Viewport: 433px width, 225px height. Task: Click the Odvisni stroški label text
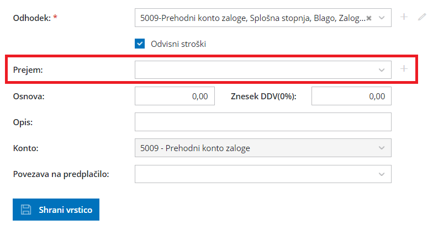(x=178, y=44)
